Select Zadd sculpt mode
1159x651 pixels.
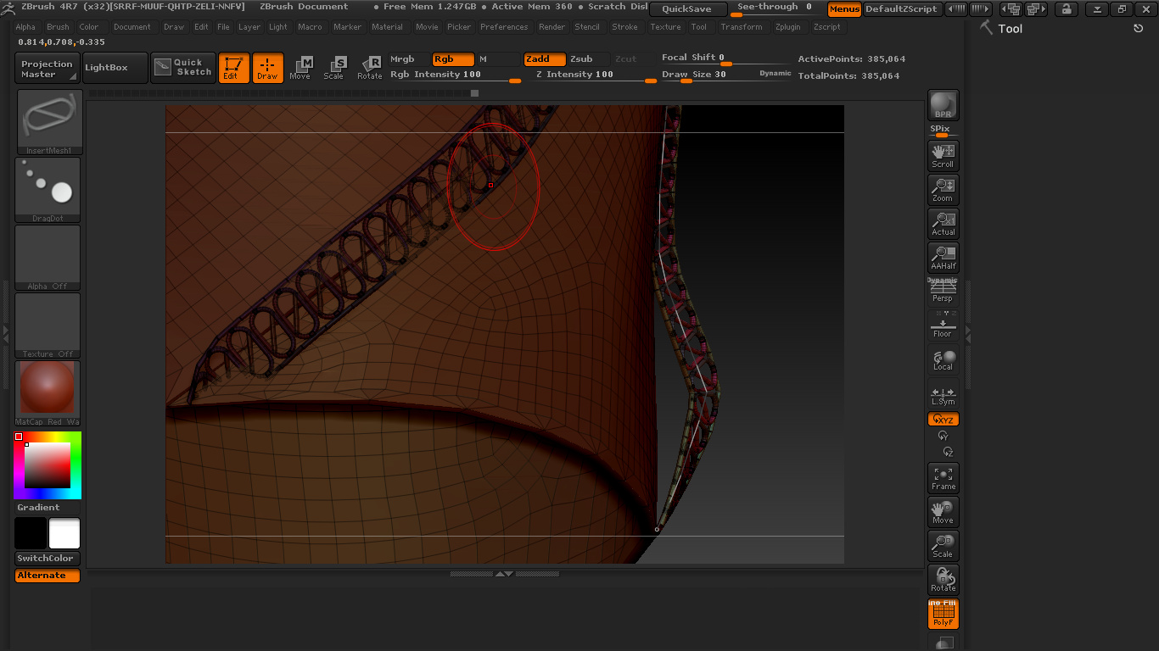point(545,59)
